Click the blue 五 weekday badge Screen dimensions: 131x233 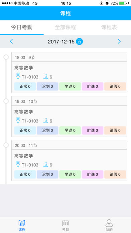point(80,42)
